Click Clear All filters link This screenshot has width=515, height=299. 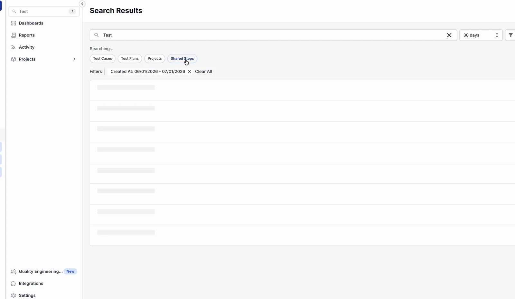point(203,72)
